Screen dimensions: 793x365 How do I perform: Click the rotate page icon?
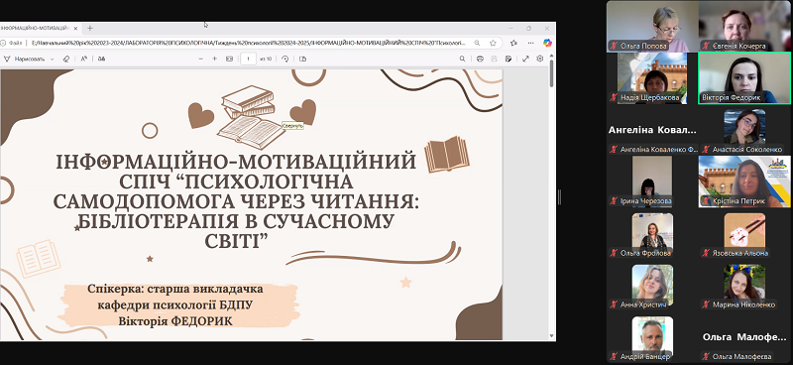click(285, 59)
